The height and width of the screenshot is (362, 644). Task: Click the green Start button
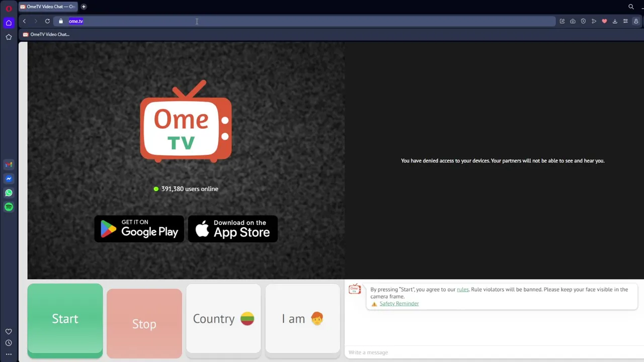pyautogui.click(x=65, y=320)
